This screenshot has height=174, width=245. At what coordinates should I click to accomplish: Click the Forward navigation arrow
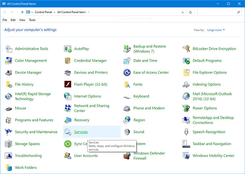click(x=12, y=12)
